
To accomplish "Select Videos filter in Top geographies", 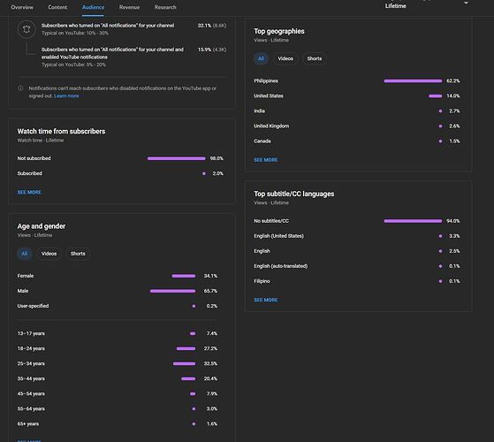I will (285, 58).
